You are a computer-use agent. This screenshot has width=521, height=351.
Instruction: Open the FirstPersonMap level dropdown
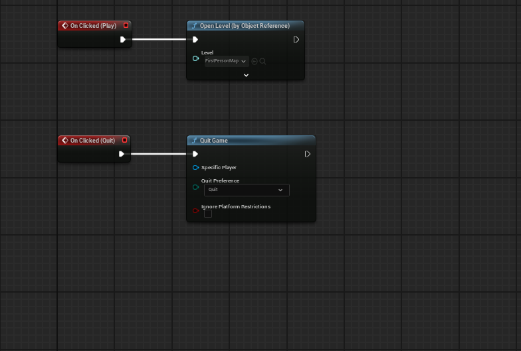click(227, 61)
